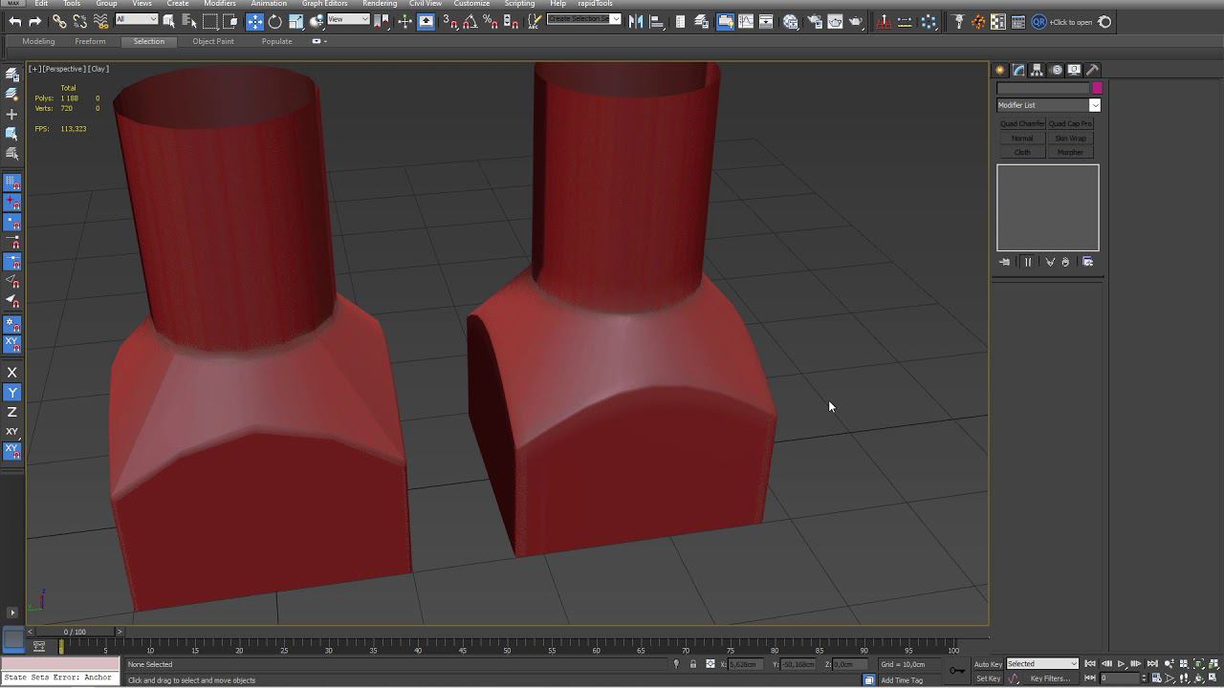Click the Key Filters button
The height and width of the screenshot is (688, 1224).
tap(1050, 678)
